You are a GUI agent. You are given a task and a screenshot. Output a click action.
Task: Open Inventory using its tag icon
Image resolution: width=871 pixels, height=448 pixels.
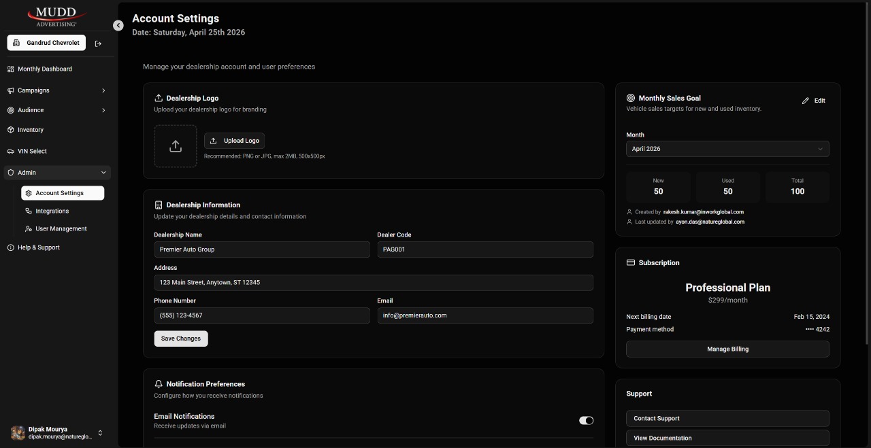point(10,130)
